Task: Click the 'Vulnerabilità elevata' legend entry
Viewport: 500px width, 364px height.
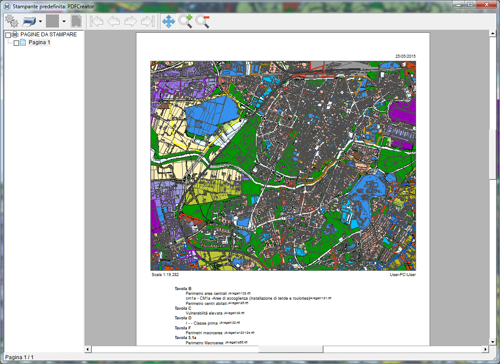Action: [204, 313]
